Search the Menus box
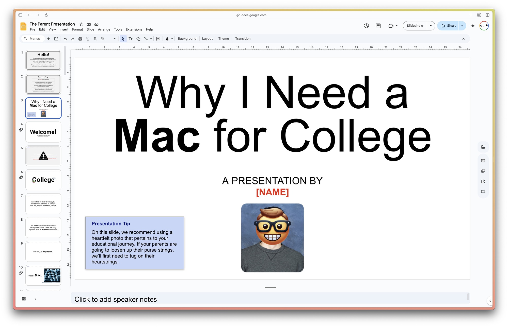The image size is (508, 327). [32, 39]
